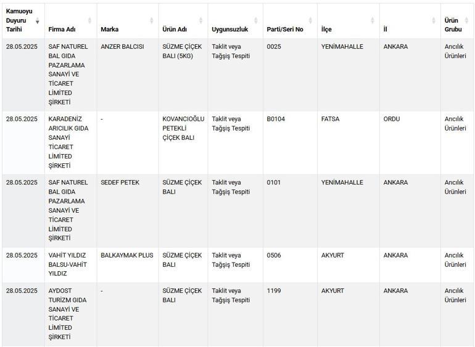Click batch number 1199 cell
The height and width of the screenshot is (347, 475).
[274, 291]
